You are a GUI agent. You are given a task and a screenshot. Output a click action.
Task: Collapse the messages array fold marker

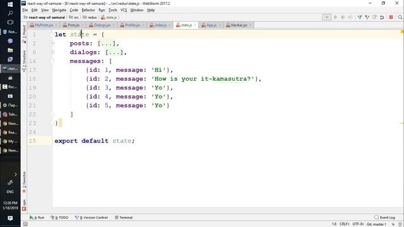(x=52, y=61)
